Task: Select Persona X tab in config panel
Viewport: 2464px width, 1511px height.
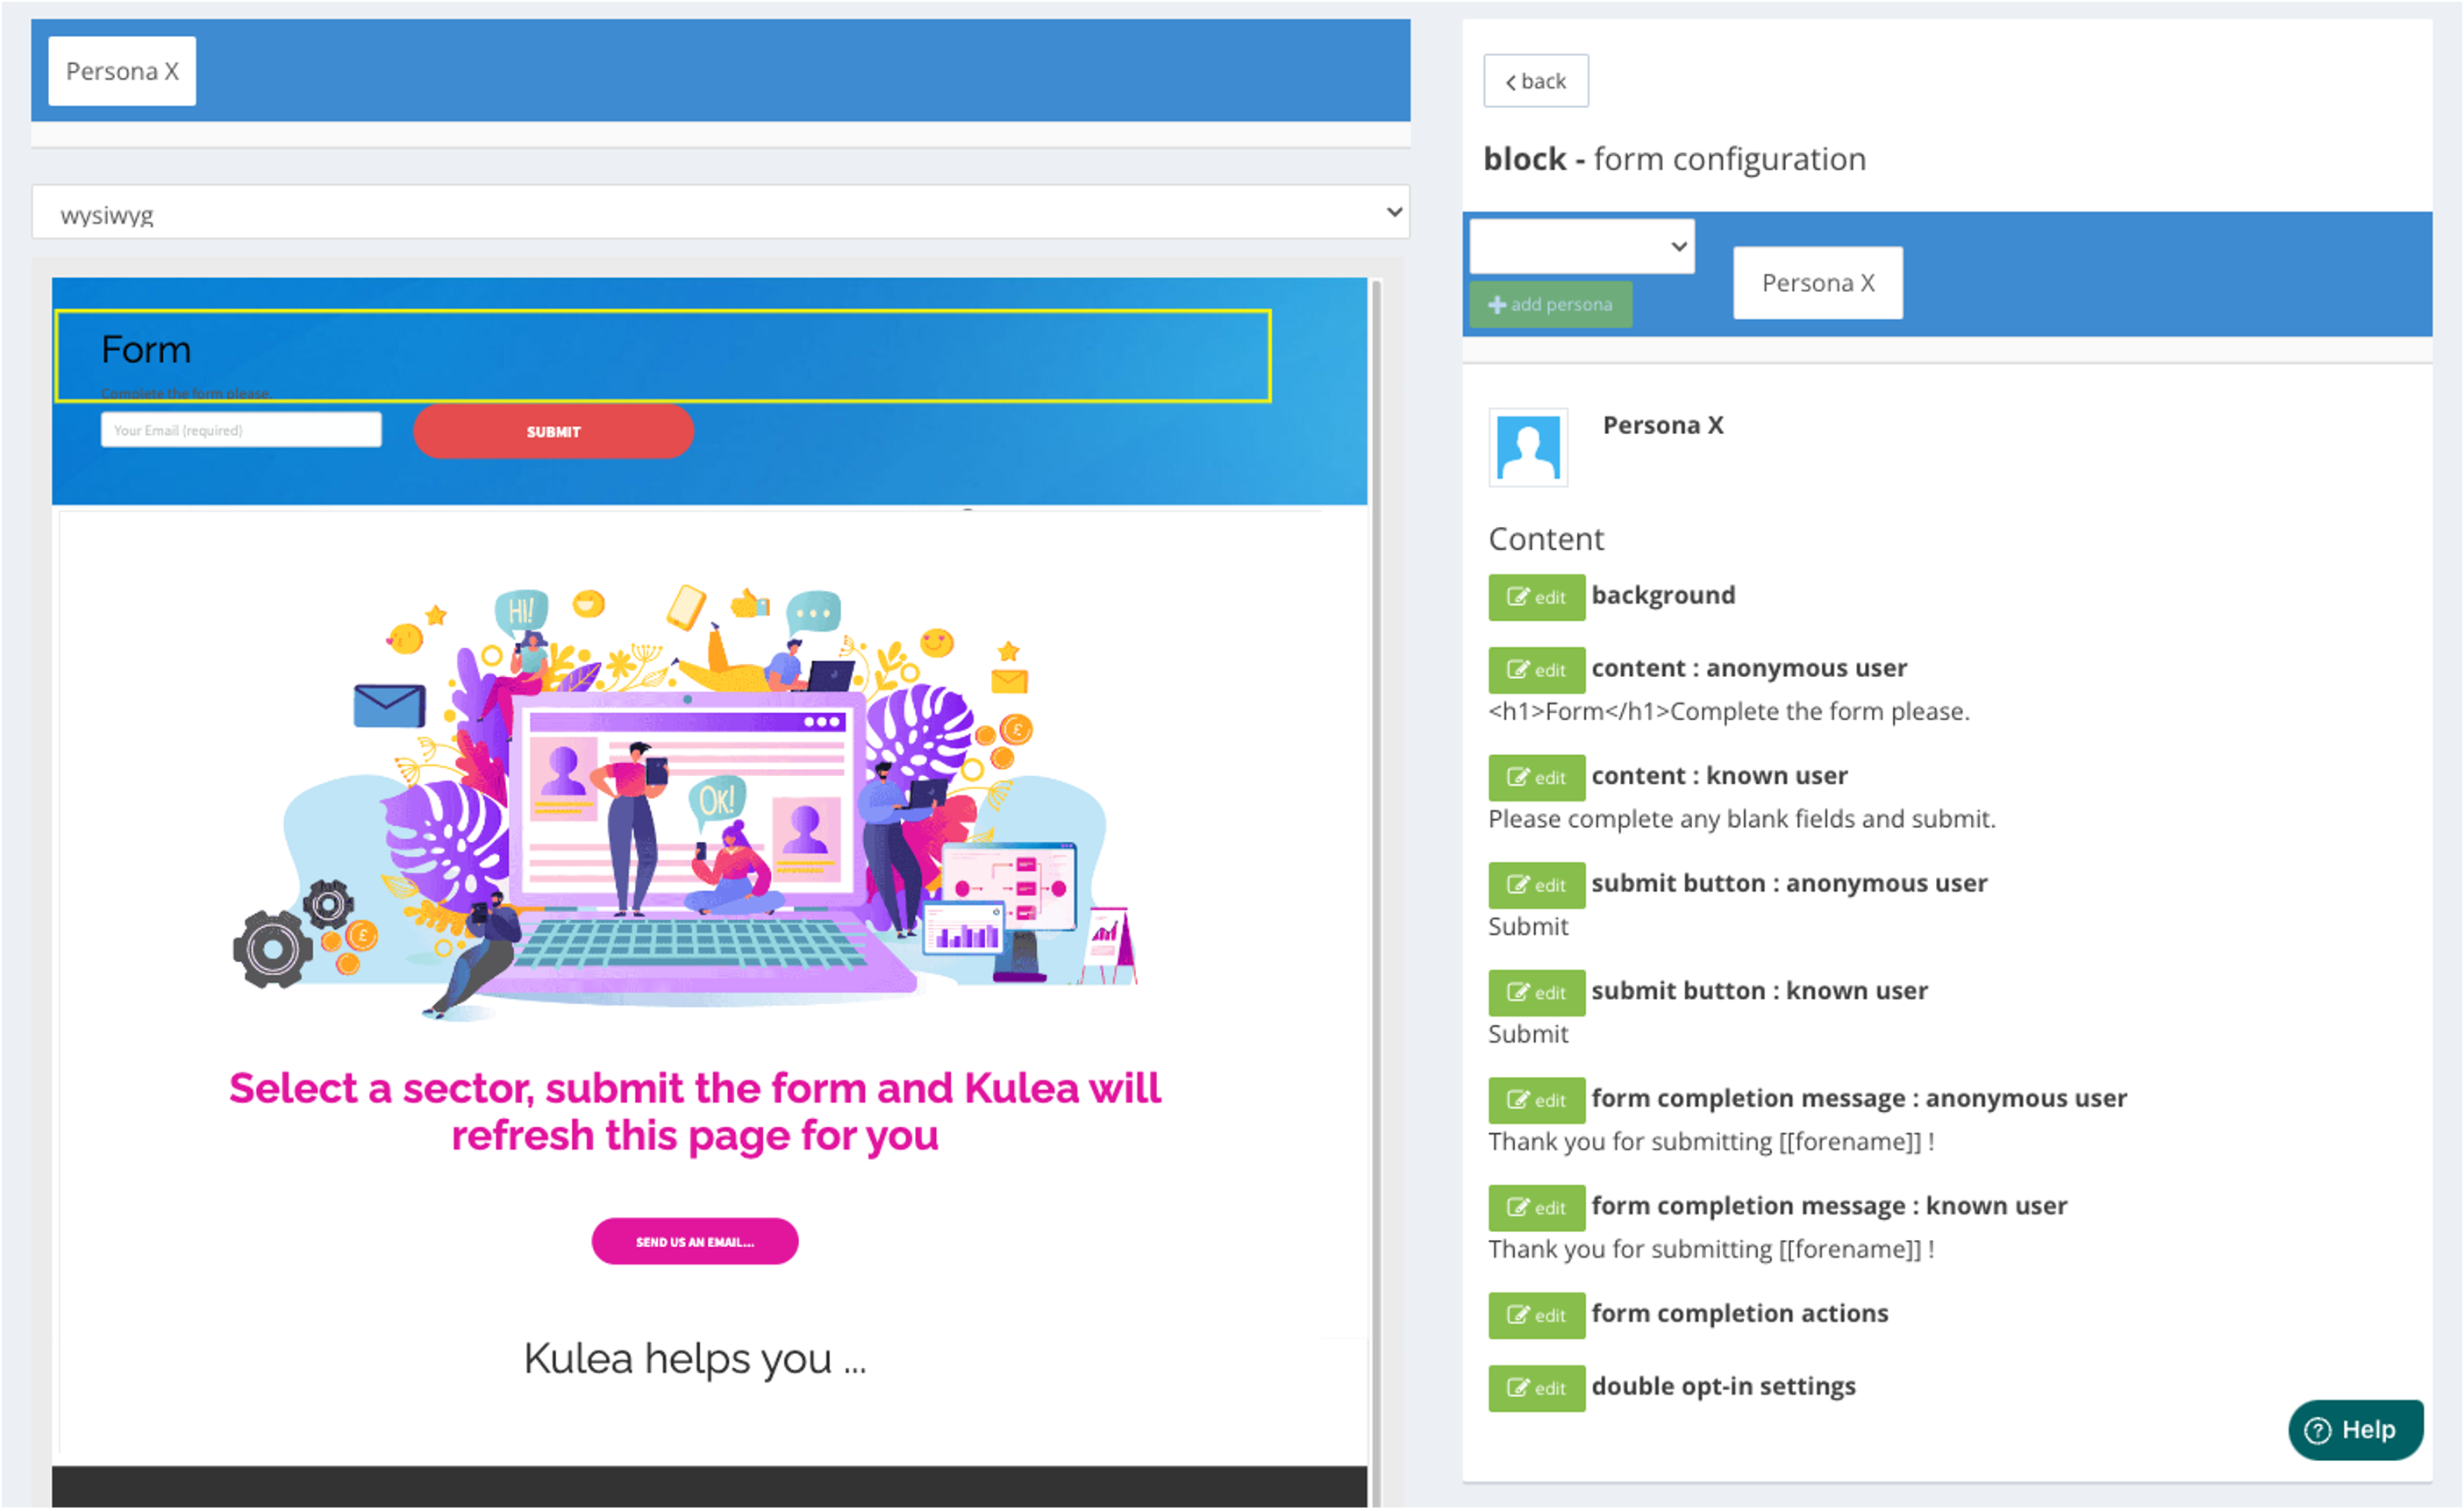Action: pyautogui.click(x=1817, y=283)
